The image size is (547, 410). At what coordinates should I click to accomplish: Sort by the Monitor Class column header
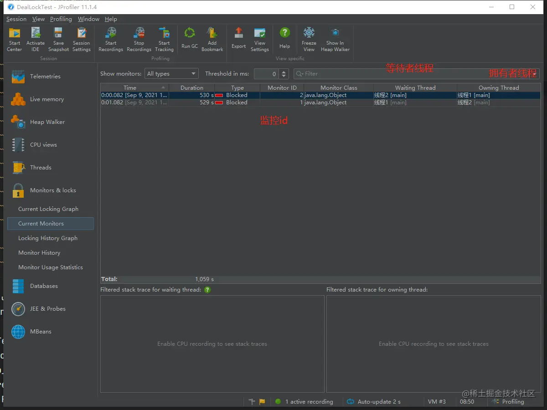339,87
